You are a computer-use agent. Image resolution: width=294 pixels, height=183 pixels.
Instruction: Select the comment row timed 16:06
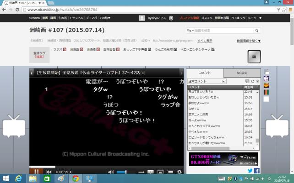click(222, 115)
